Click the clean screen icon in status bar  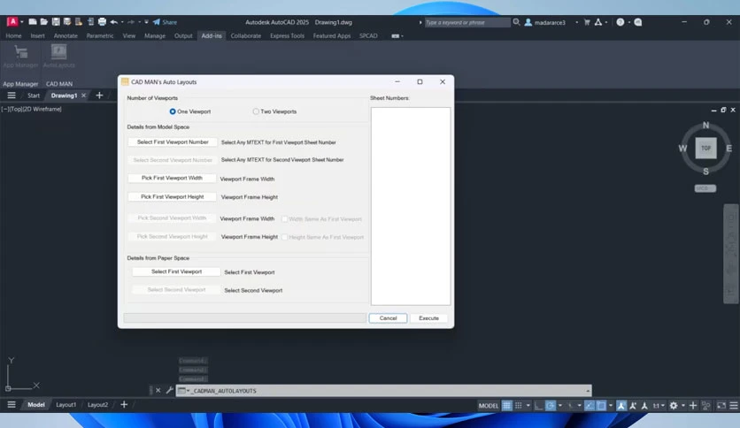tap(721, 405)
